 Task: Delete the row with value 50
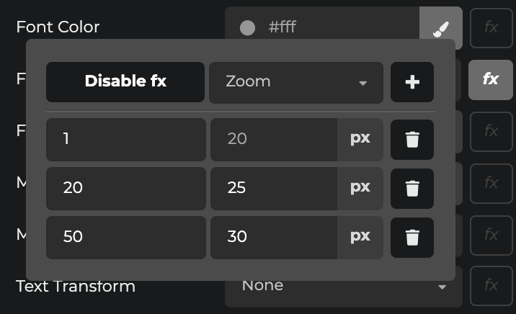(412, 237)
